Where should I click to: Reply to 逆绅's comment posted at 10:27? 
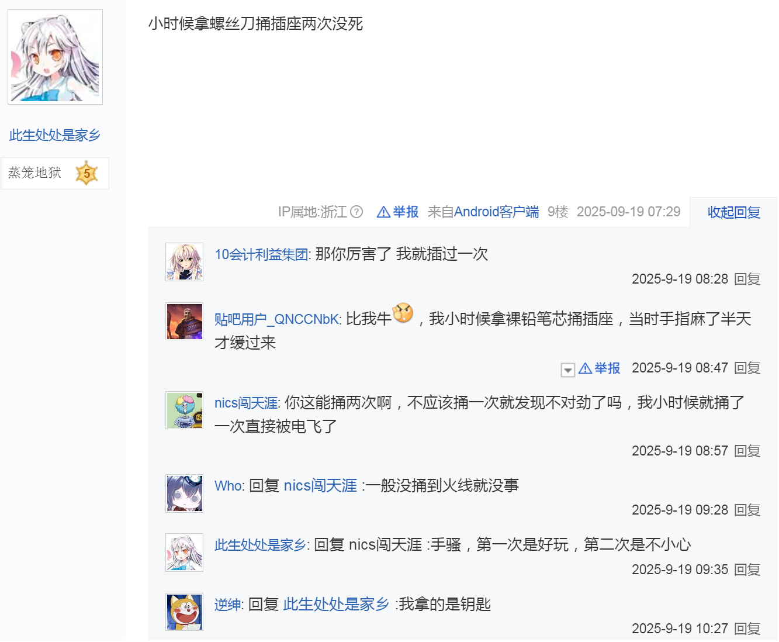click(747, 629)
